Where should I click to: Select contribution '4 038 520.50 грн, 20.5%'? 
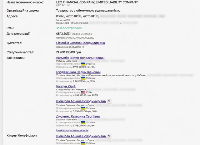pos(85,95)
